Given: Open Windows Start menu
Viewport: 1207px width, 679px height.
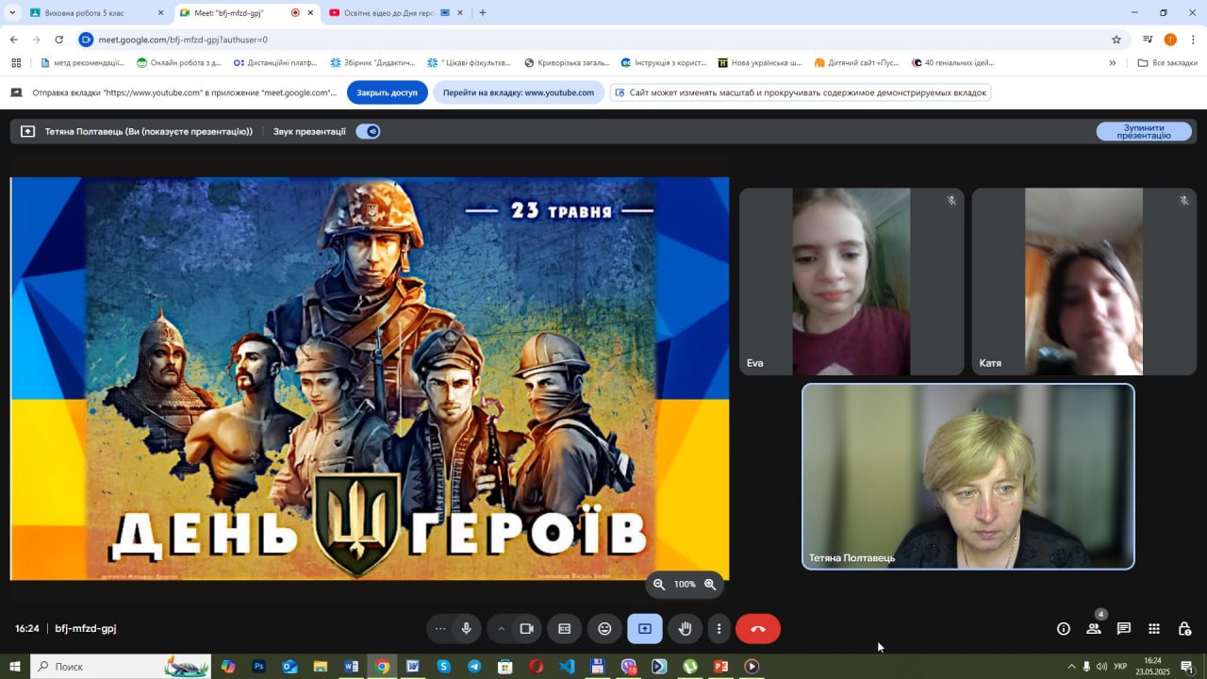Looking at the screenshot, I should click(15, 667).
